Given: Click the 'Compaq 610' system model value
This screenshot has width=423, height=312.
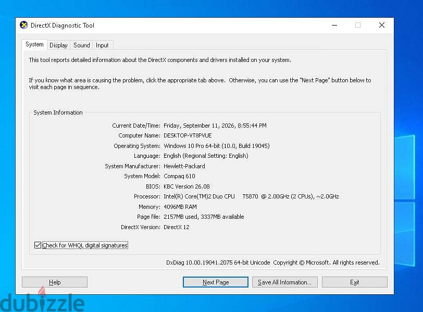Looking at the screenshot, I should [179, 177].
